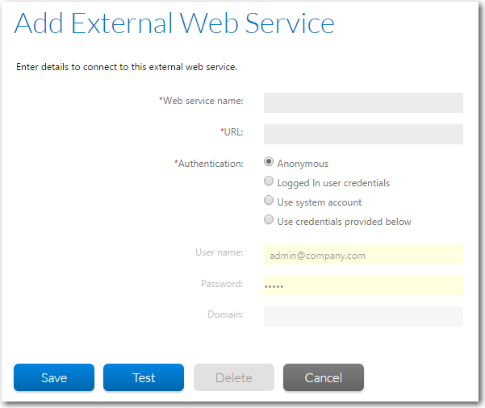Click the Test button
Image resolution: width=485 pixels, height=408 pixels.
144,377
